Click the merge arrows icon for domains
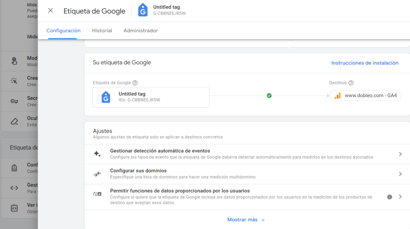Image resolution: width=410 pixels, height=229 pixels. click(x=97, y=174)
